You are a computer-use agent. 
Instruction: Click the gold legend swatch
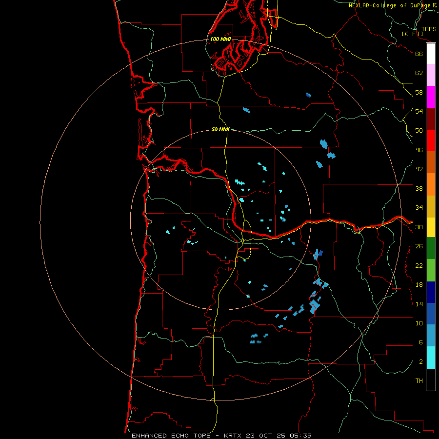pyautogui.click(x=431, y=206)
